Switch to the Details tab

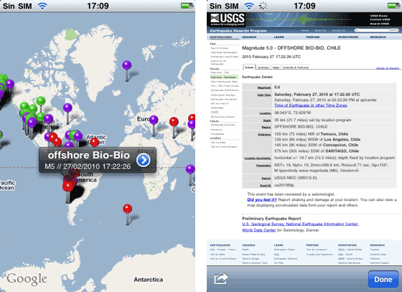pos(249,67)
